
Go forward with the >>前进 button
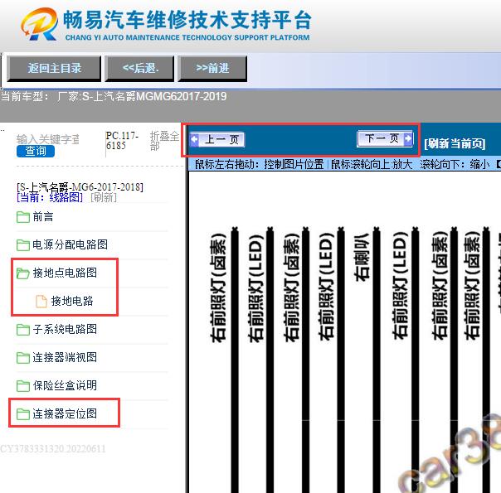212,68
